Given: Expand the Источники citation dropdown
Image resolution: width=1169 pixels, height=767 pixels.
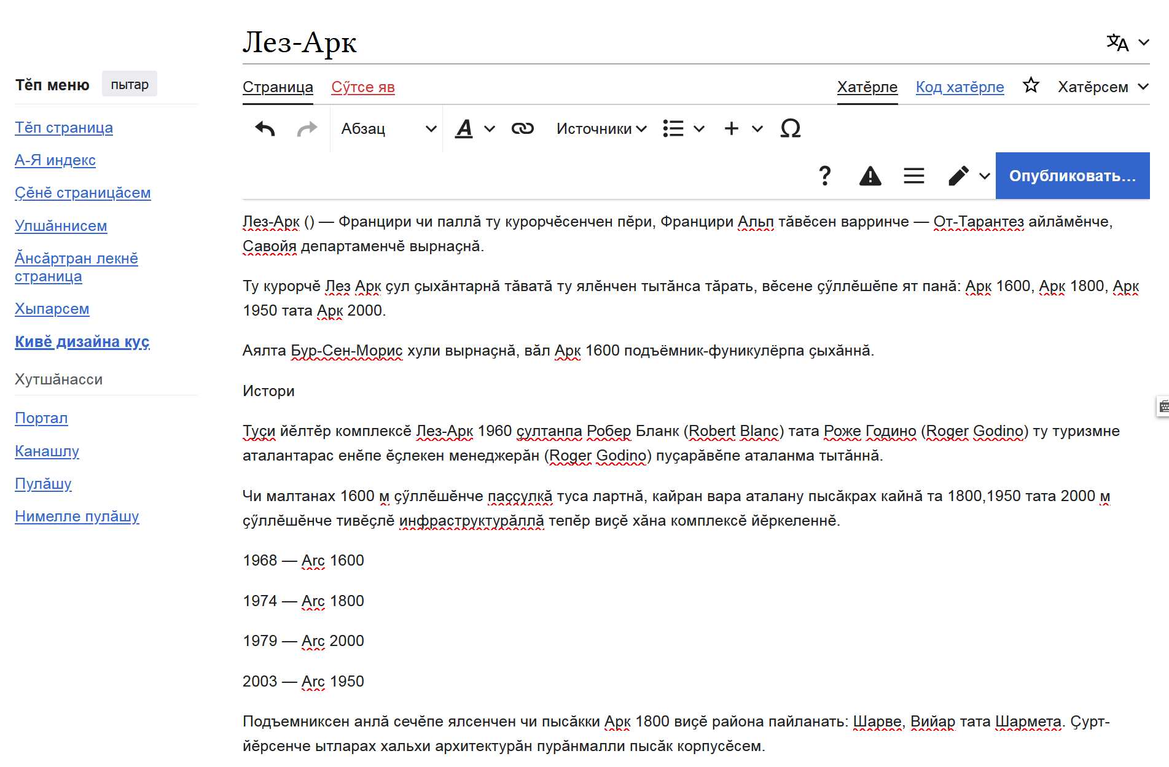Looking at the screenshot, I should pos(601,129).
